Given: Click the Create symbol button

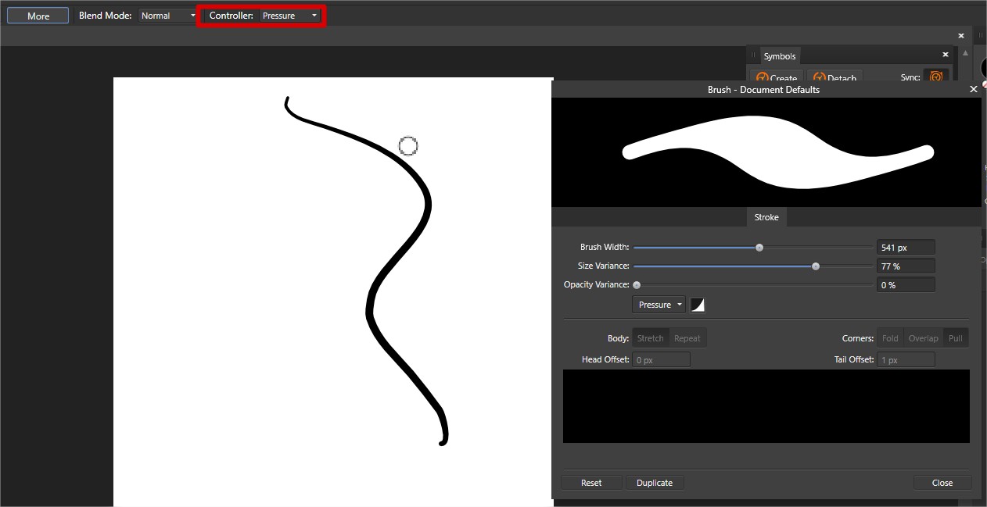Looking at the screenshot, I should click(774, 77).
